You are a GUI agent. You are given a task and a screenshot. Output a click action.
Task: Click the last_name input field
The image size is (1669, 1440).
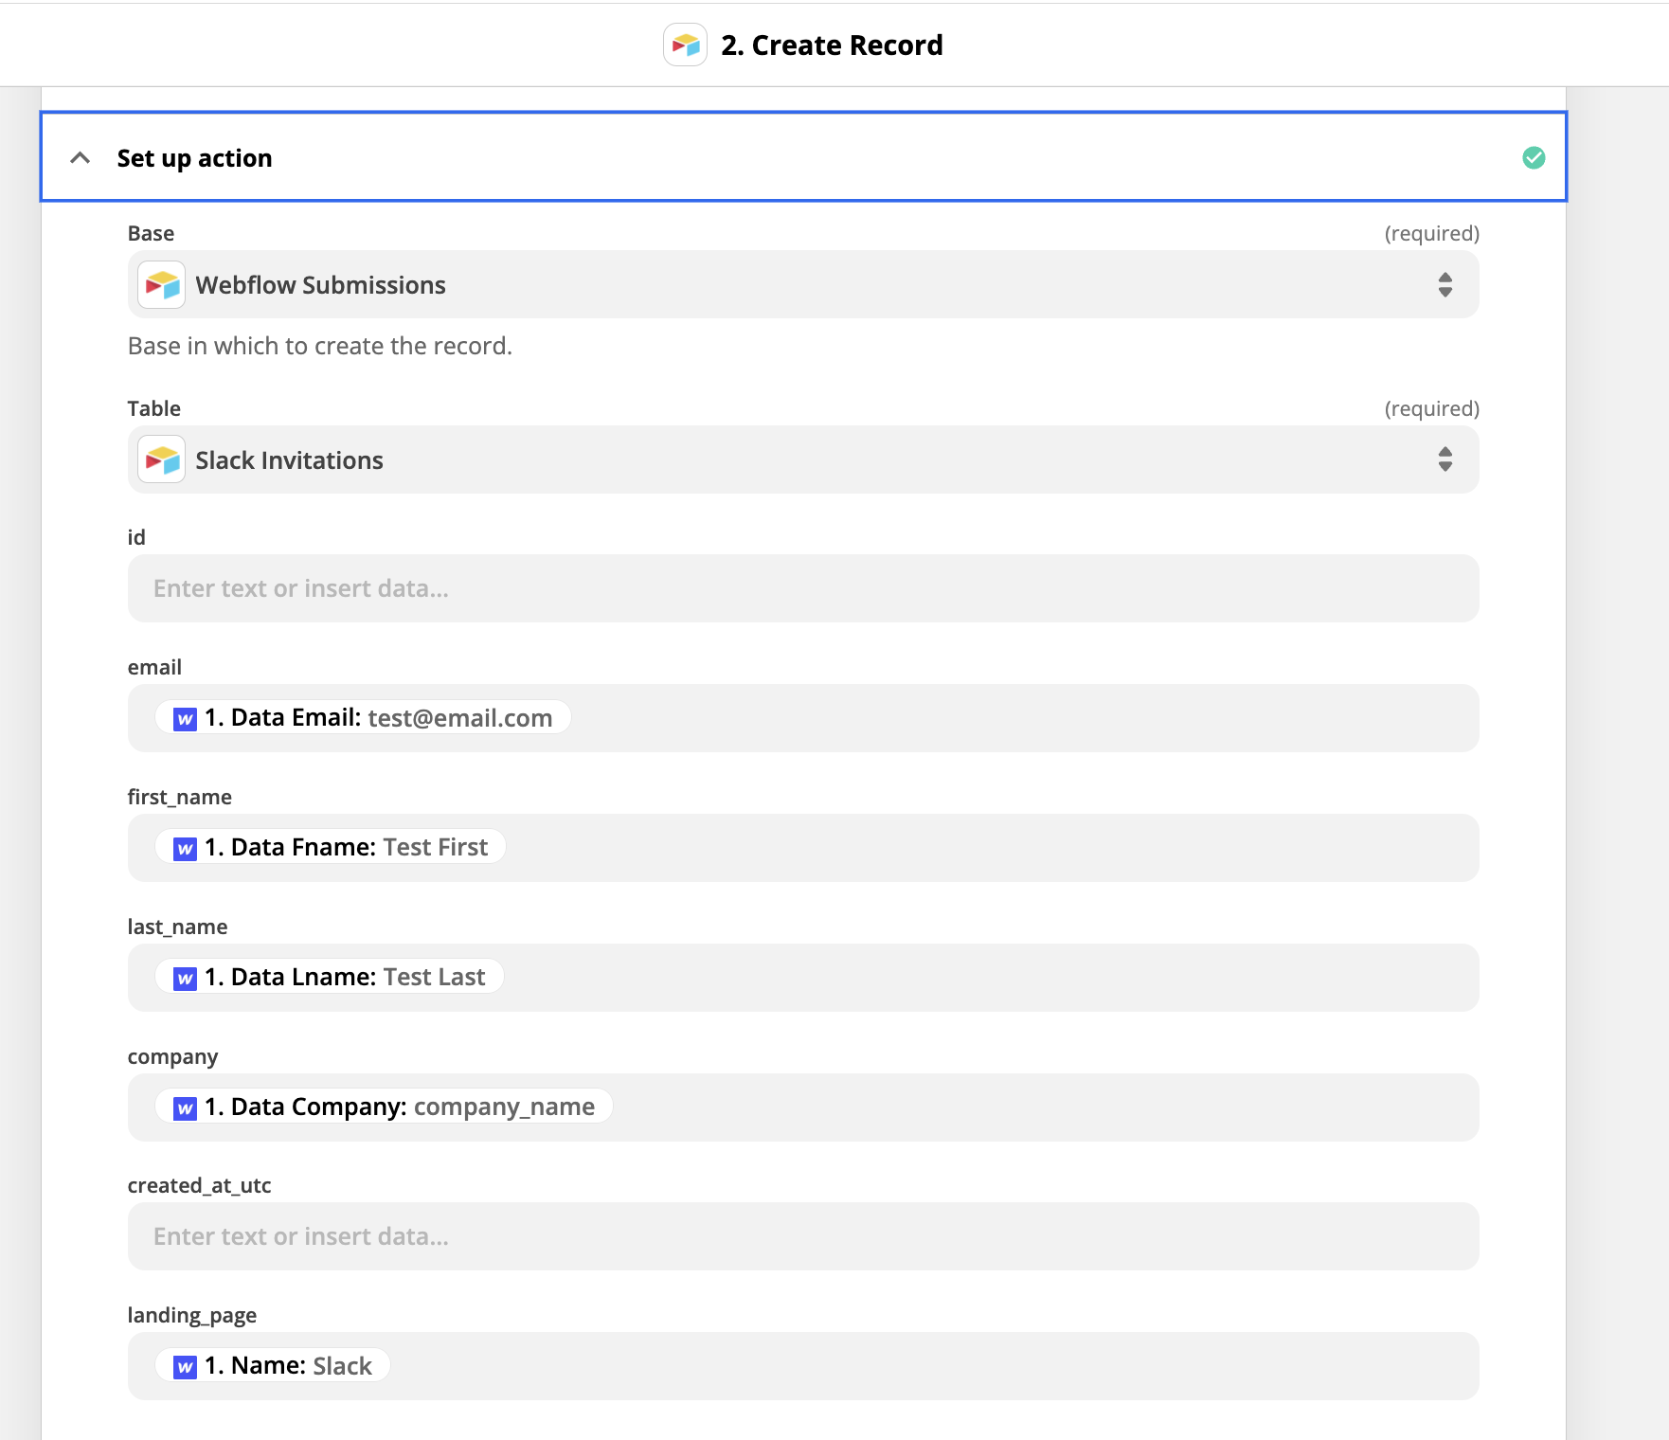click(803, 978)
